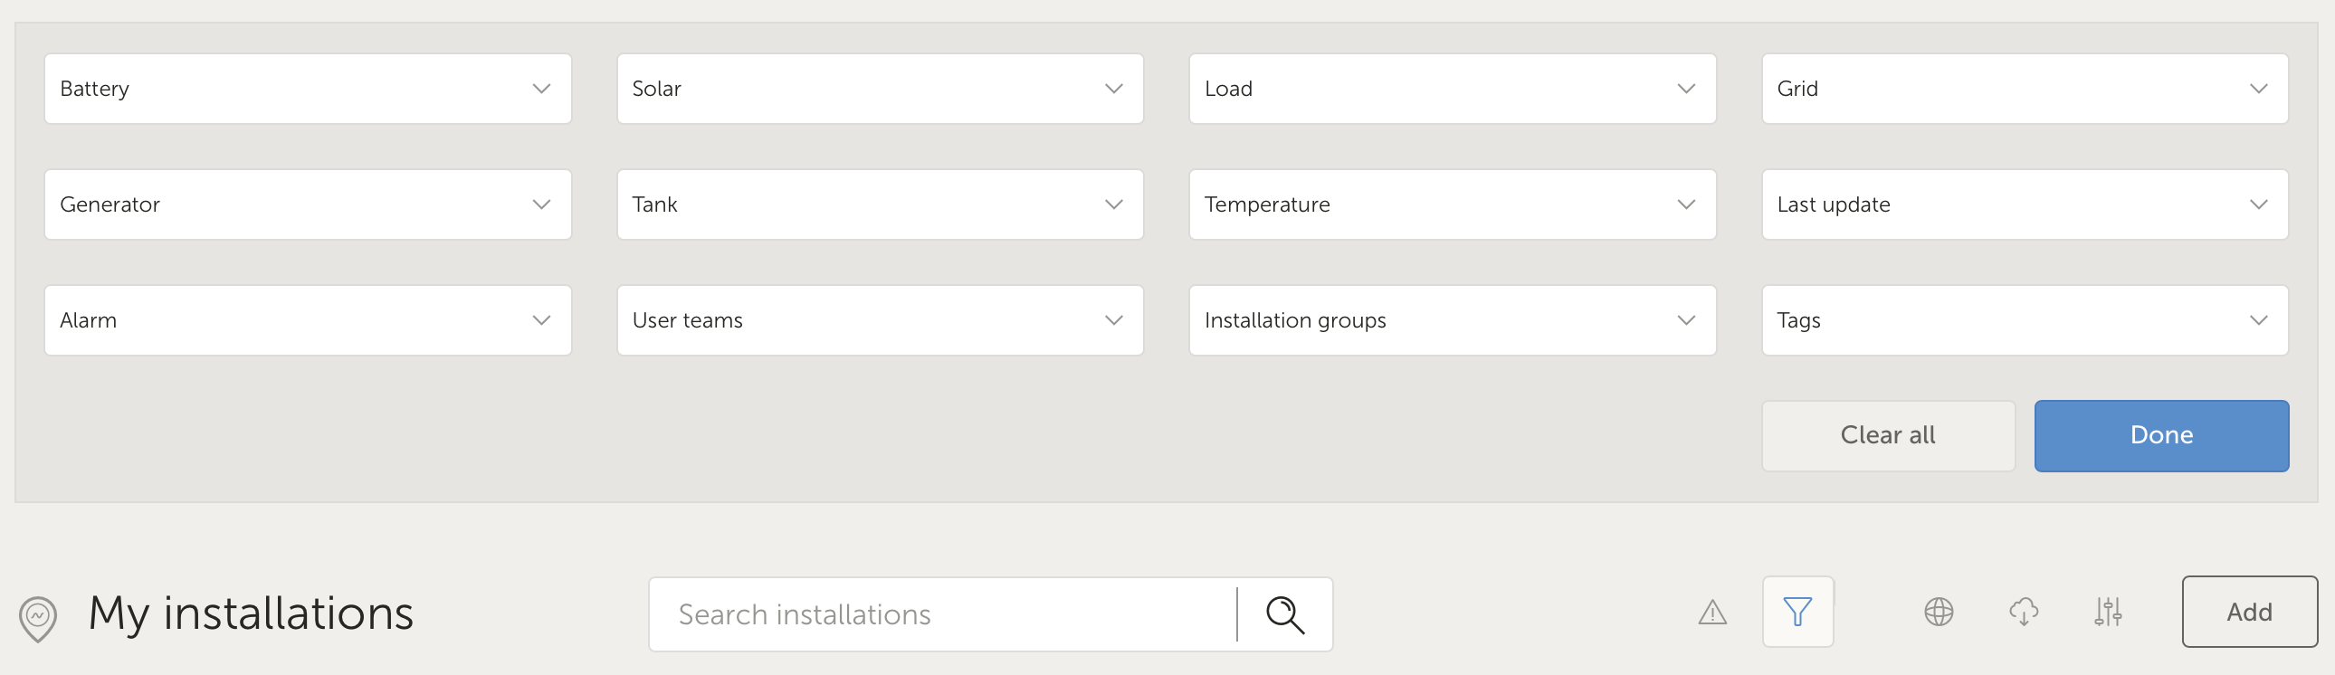Toggle the funnel filter icon

pos(1797,613)
